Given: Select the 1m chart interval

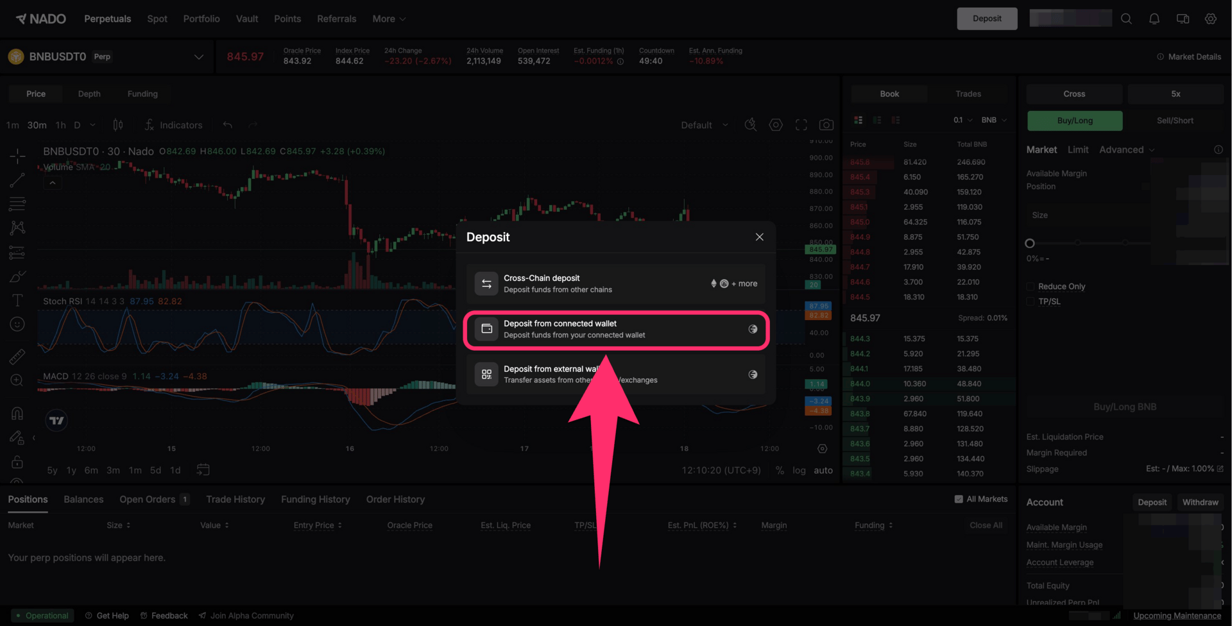Looking at the screenshot, I should (13, 125).
